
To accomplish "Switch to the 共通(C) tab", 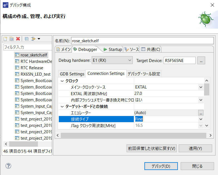I will tap(151, 50).
